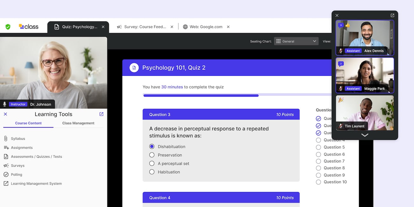Click the 30 minutes link
Viewport: 414px width, 207px height.
click(172, 87)
